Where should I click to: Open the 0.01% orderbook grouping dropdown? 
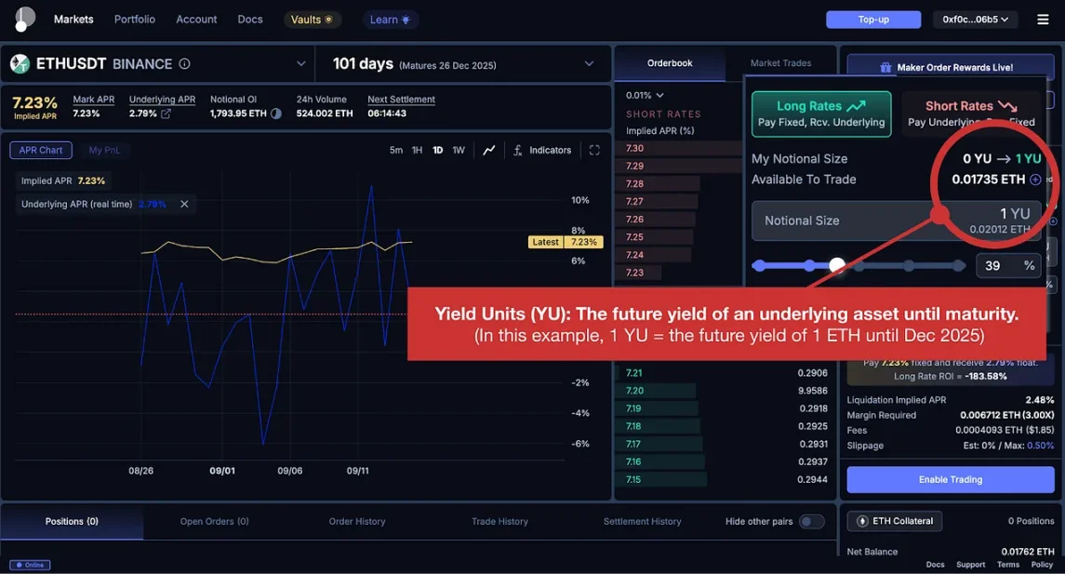tap(645, 96)
